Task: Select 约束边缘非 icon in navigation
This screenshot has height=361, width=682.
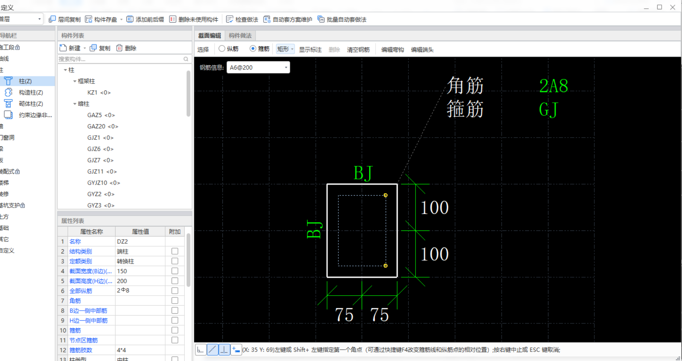Action: coord(8,115)
